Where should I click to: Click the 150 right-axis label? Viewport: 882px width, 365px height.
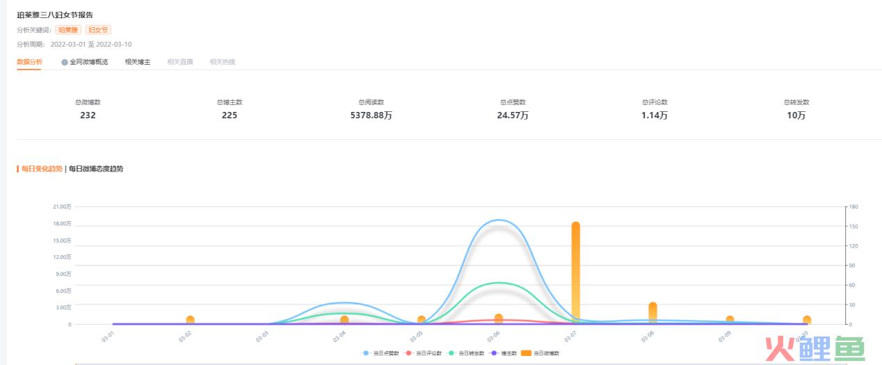(853, 226)
